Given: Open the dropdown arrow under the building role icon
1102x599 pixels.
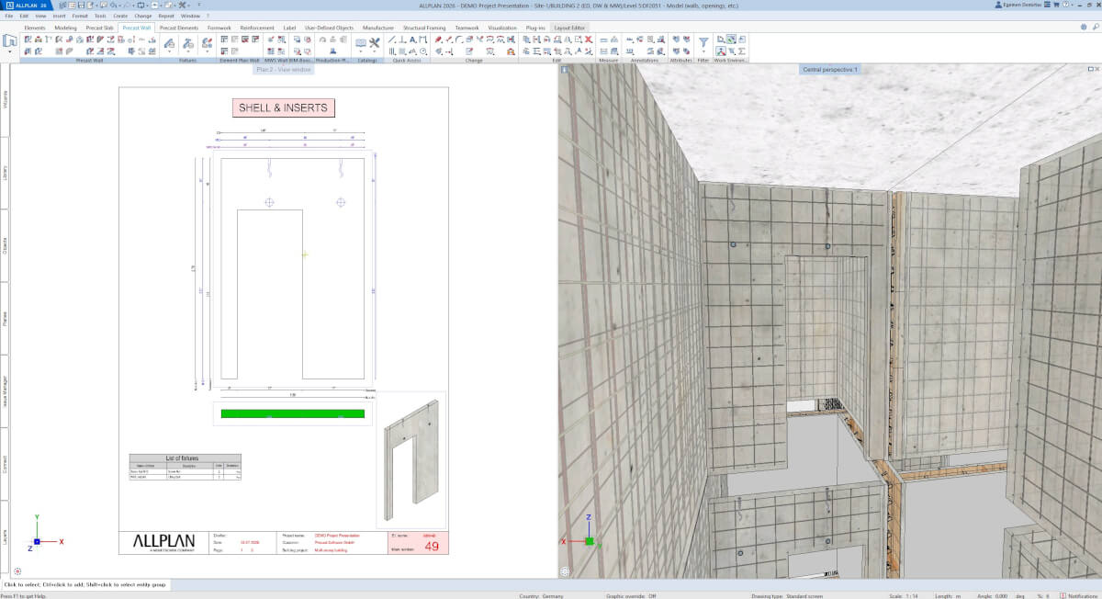Looking at the screenshot, I should (x=9, y=51).
